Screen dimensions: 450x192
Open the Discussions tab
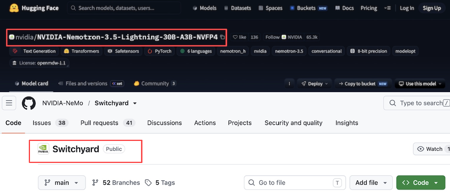pyautogui.click(x=164, y=123)
